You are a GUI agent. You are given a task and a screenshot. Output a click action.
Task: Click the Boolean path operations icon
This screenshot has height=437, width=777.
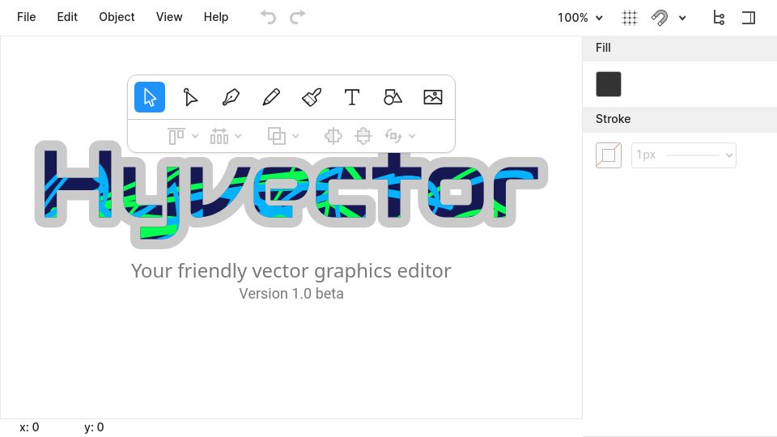pos(277,136)
